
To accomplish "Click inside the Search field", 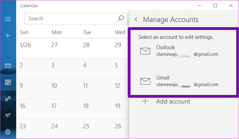I will pos(76,19).
